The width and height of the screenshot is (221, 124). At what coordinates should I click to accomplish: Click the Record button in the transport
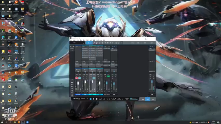(96, 99)
